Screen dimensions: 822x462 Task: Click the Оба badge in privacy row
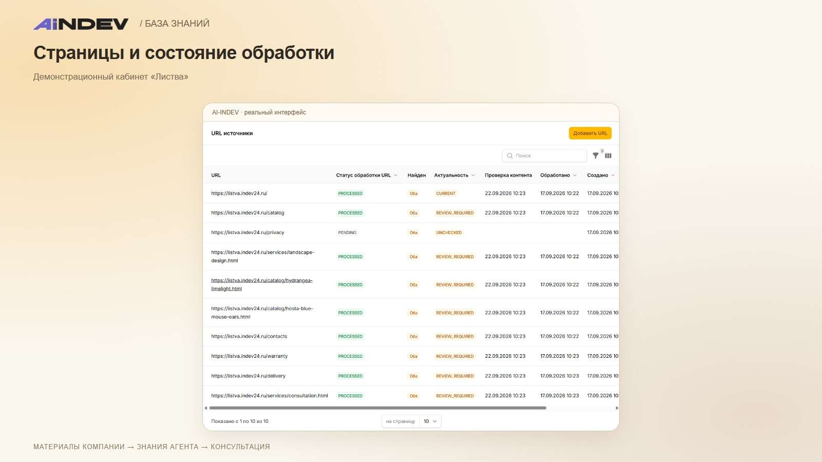point(414,233)
